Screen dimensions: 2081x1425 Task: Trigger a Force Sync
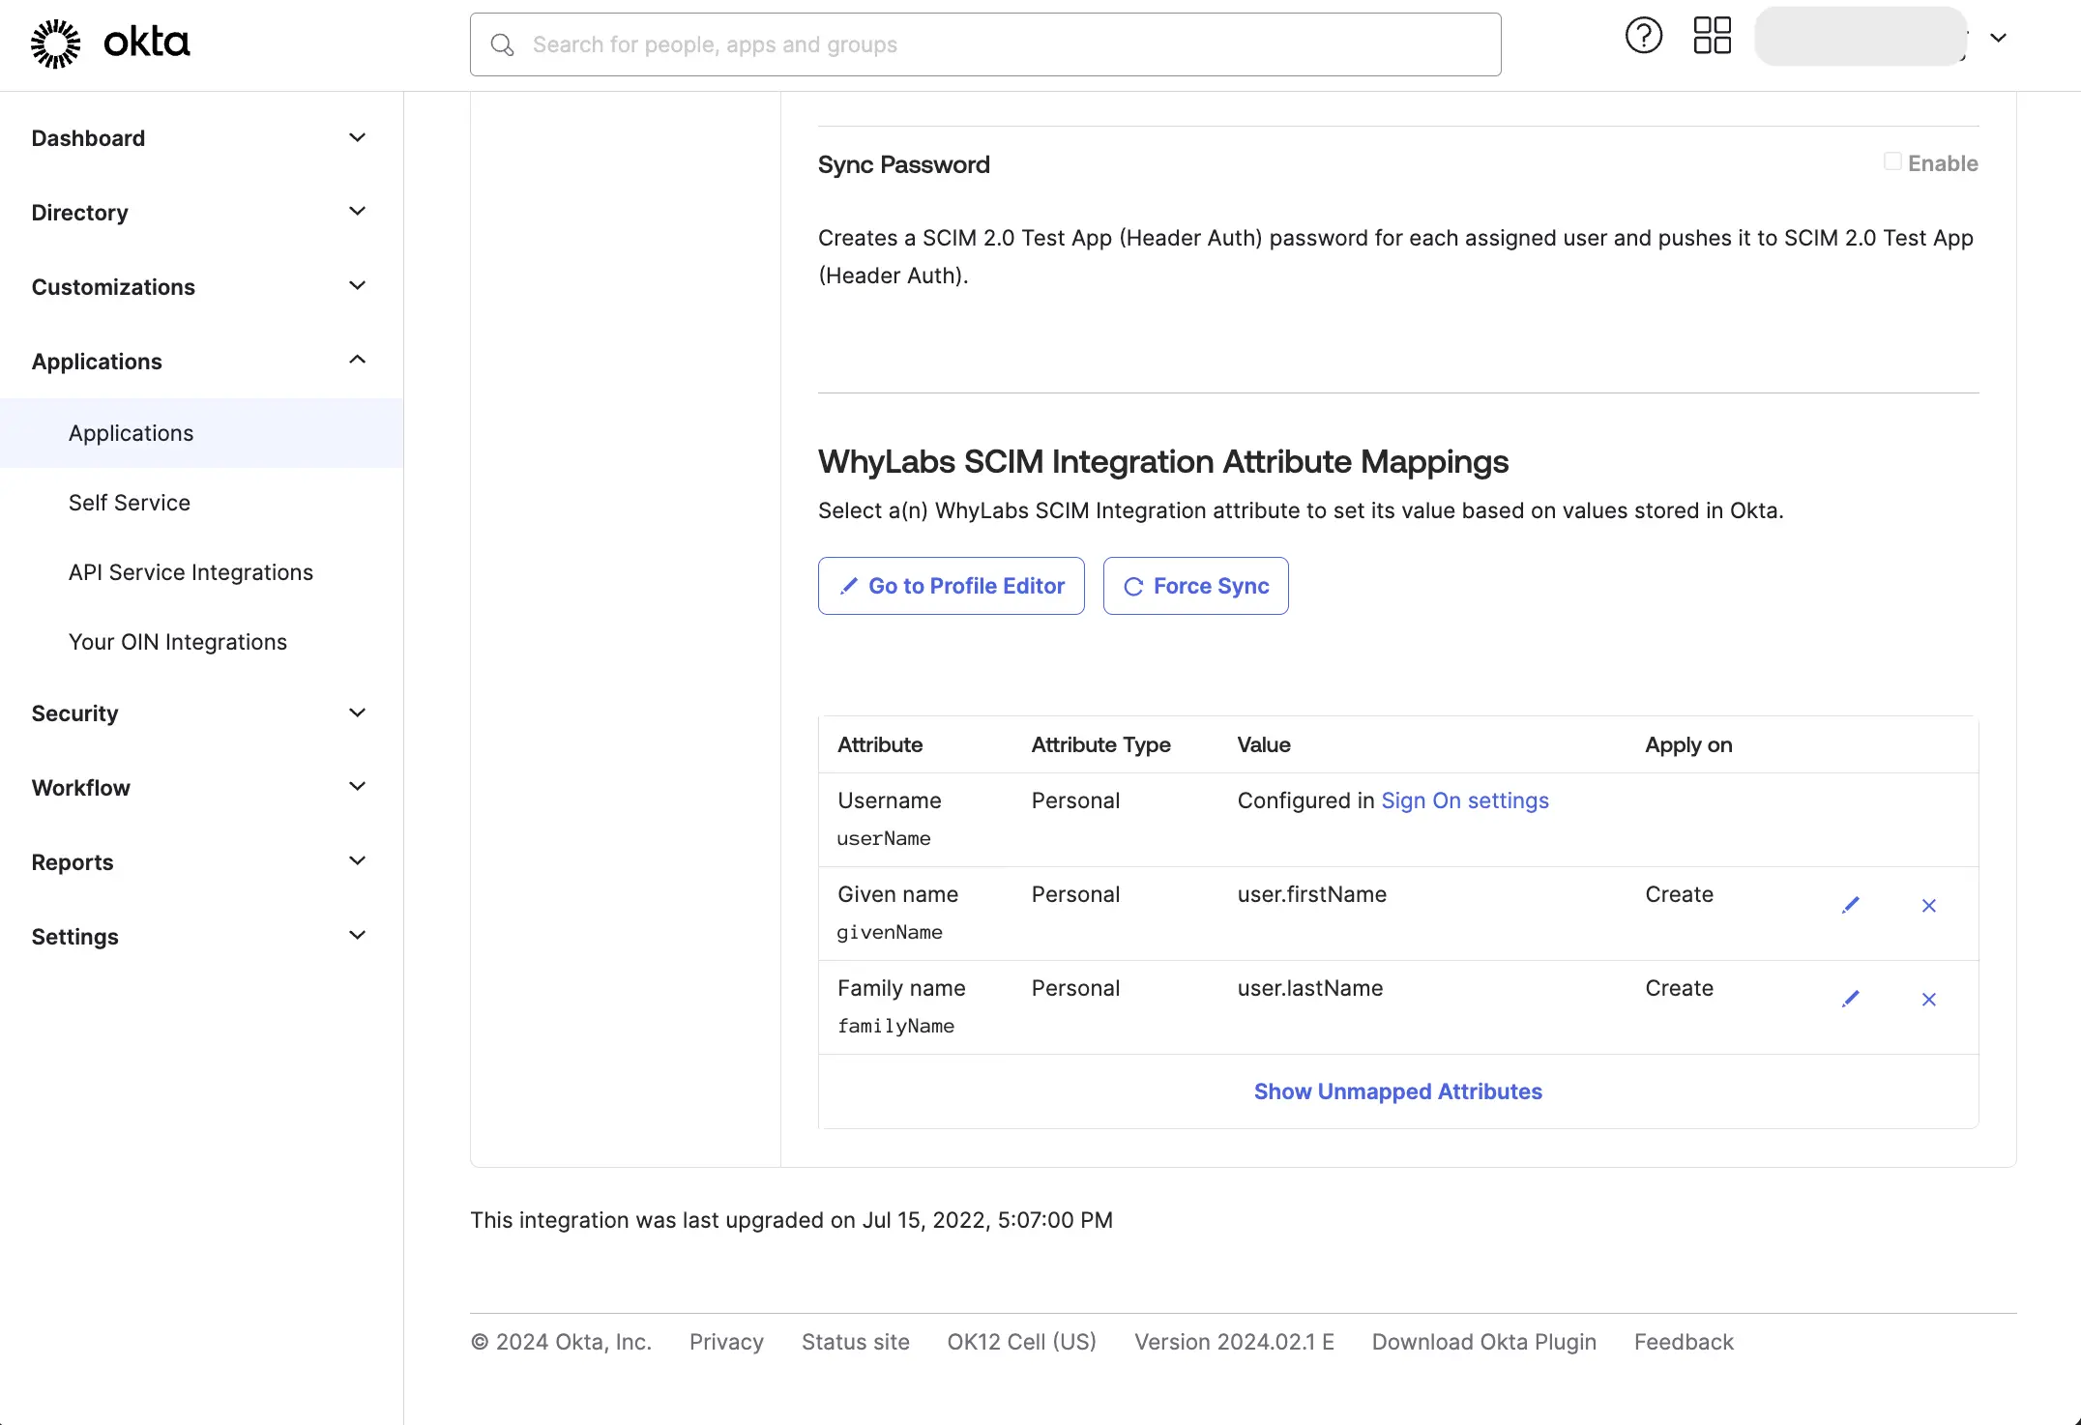pos(1195,585)
